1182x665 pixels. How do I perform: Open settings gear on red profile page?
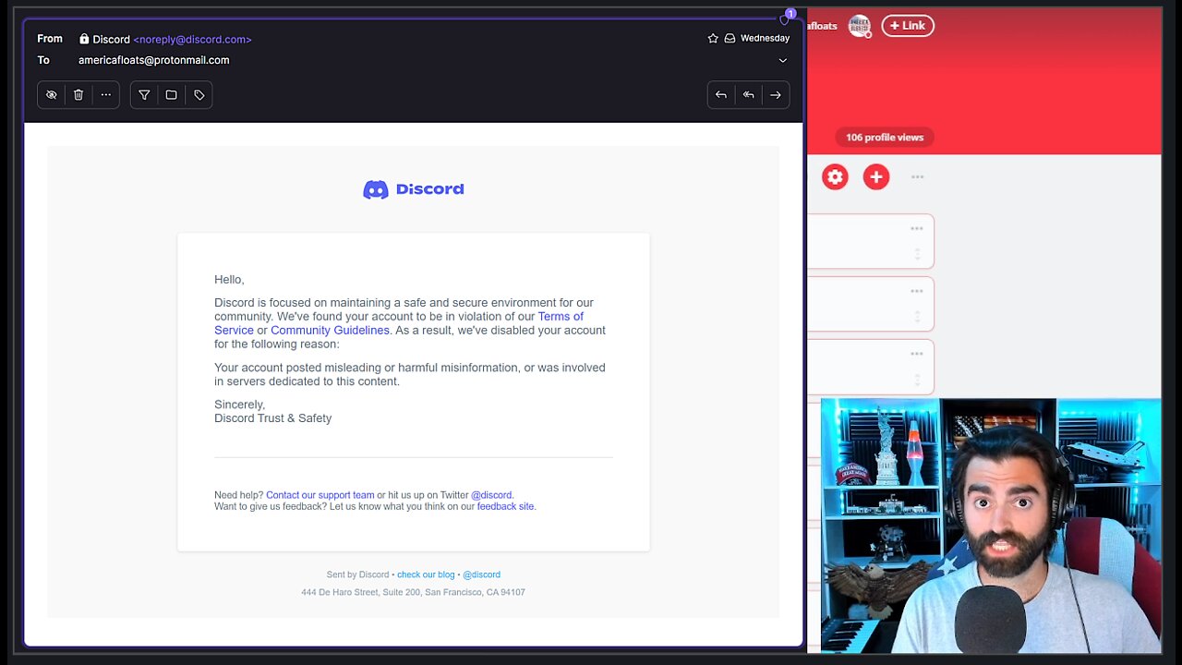[835, 177]
